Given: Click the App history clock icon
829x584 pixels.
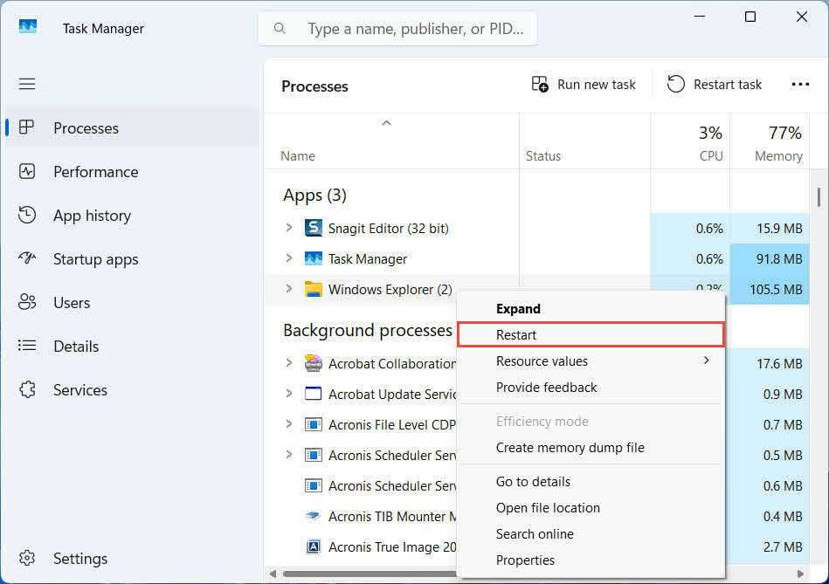Looking at the screenshot, I should tap(27, 215).
